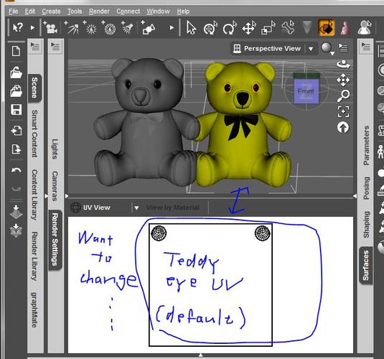Click the New file icon
The height and width of the screenshot is (359, 384).
pos(17,51)
